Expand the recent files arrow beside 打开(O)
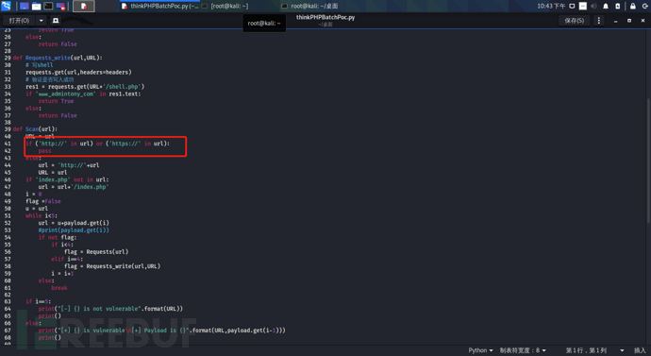 pyautogui.click(x=42, y=21)
